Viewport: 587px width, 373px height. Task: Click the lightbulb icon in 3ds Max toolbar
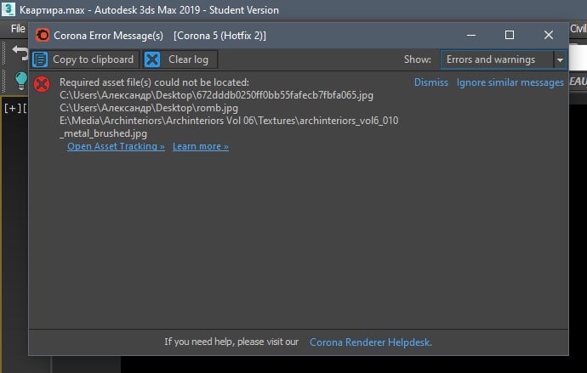21,81
